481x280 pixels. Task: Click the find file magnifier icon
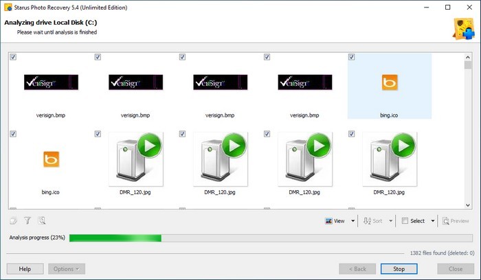pyautogui.click(x=42, y=221)
